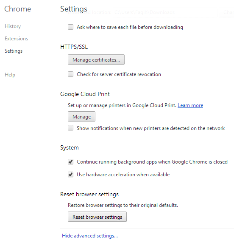Click the HTTPS/SSL section heading
The width and height of the screenshot is (234, 243).
[x=74, y=47]
